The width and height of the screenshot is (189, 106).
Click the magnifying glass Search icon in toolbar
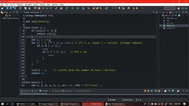(101, 8)
